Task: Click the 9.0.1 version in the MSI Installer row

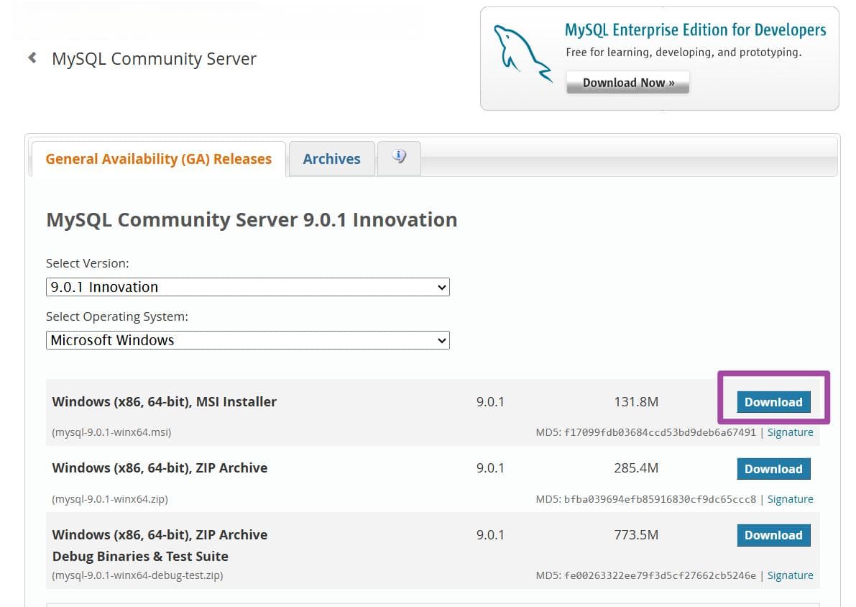Action: 490,401
